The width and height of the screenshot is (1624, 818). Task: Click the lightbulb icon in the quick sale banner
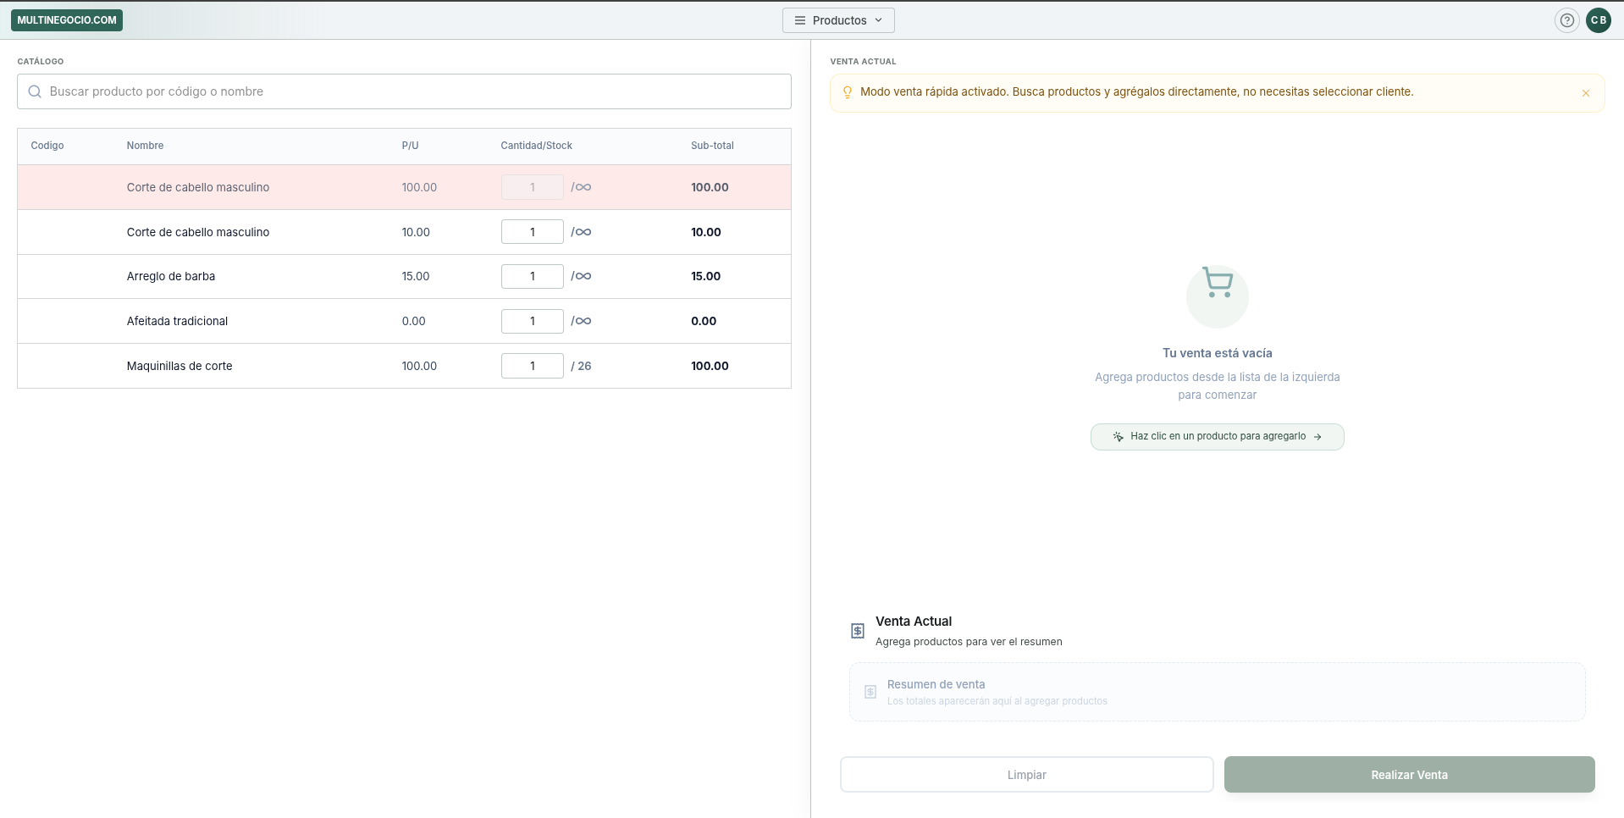pyautogui.click(x=848, y=91)
